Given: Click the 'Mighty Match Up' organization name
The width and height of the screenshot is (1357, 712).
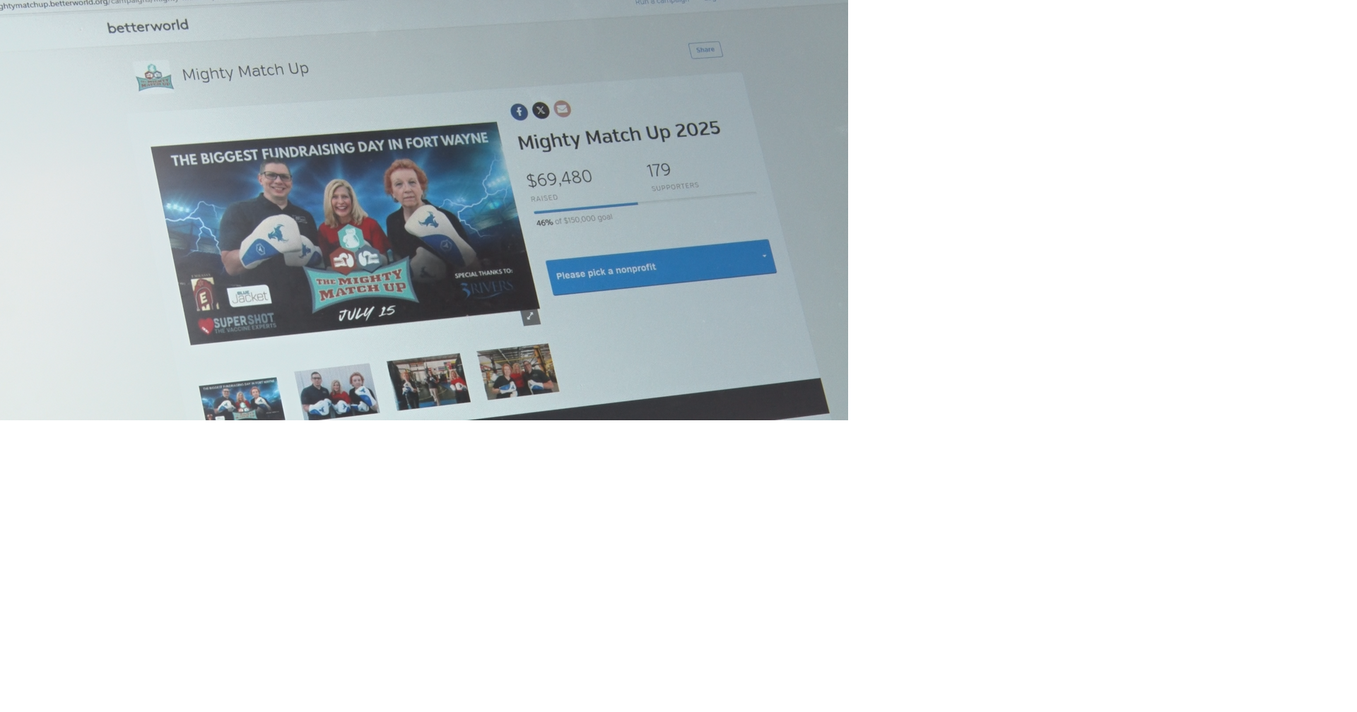Looking at the screenshot, I should click(245, 71).
